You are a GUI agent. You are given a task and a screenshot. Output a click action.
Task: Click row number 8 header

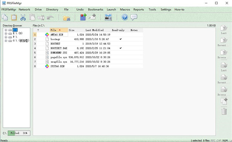(35, 66)
